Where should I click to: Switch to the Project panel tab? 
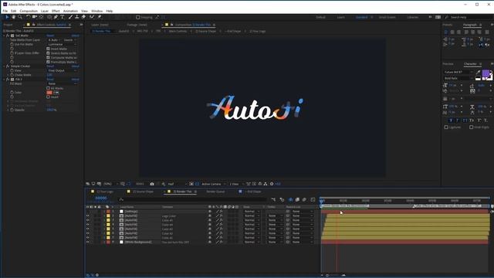click(8, 25)
